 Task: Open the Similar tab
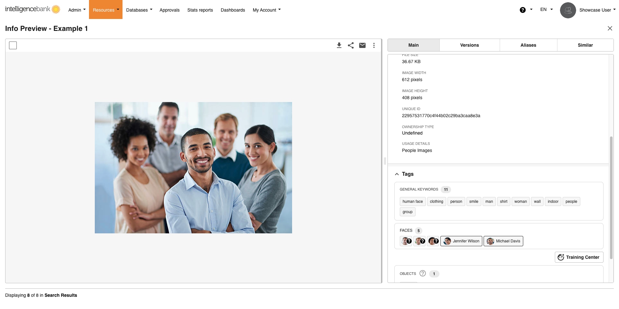(x=585, y=45)
